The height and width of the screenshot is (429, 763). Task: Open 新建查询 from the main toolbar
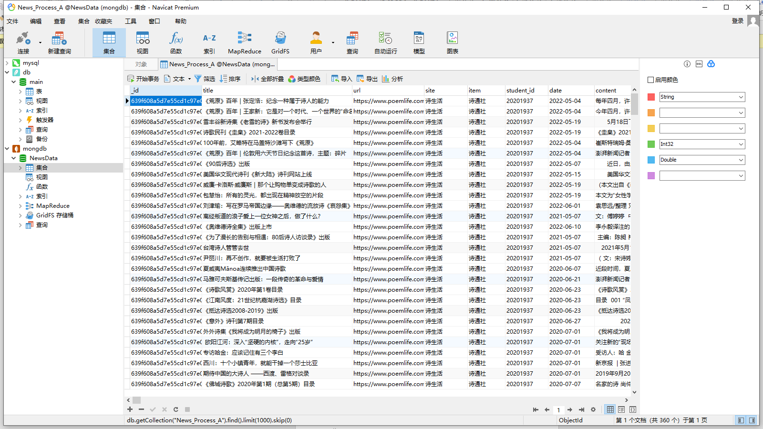(x=59, y=43)
